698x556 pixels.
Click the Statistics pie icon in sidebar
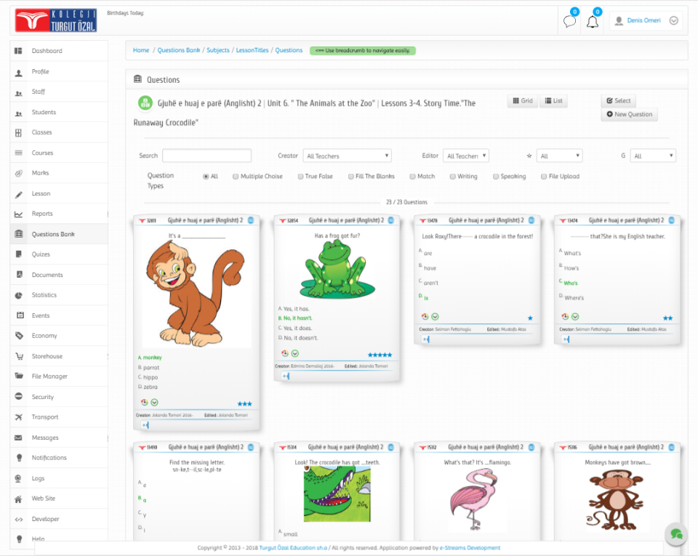pos(19,295)
